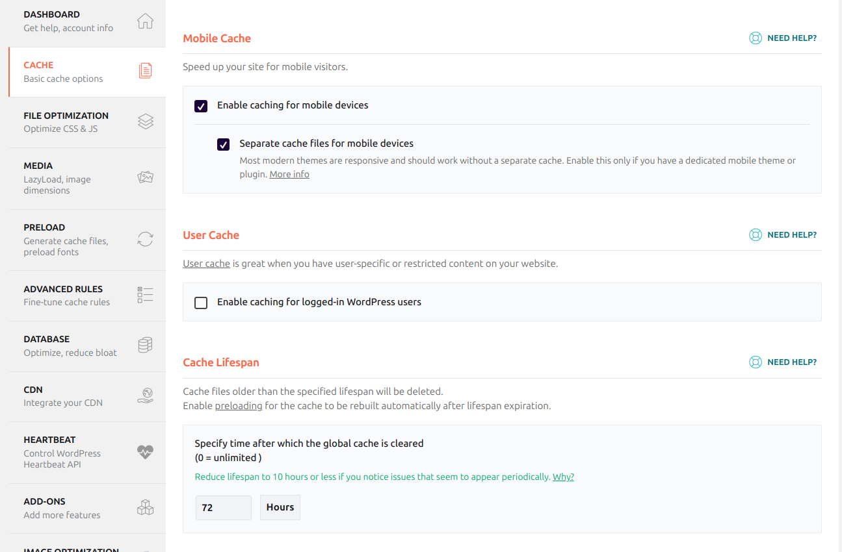The height and width of the screenshot is (552, 842).
Task: Click the Add-ons cubes icon
Action: [x=145, y=508]
